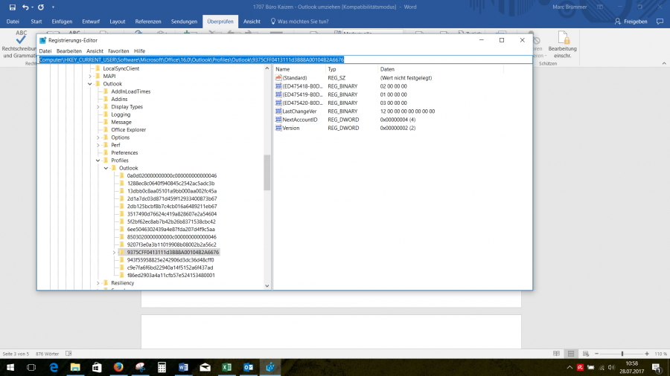670x376 pixels.
Task: Open Firefox from the taskbar
Action: coord(118,367)
